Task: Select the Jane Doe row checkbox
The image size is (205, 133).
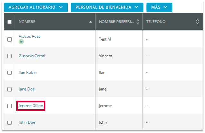Action: point(9,89)
